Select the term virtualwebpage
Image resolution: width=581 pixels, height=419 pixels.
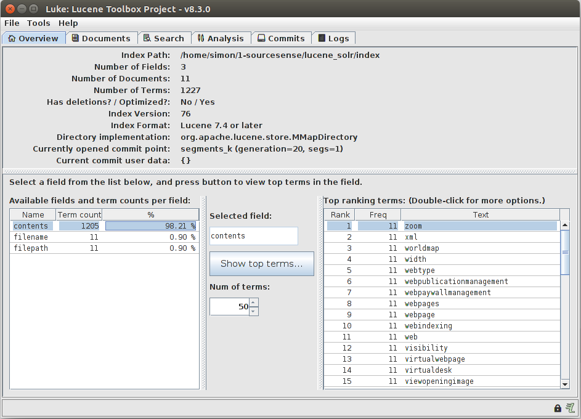(442, 359)
